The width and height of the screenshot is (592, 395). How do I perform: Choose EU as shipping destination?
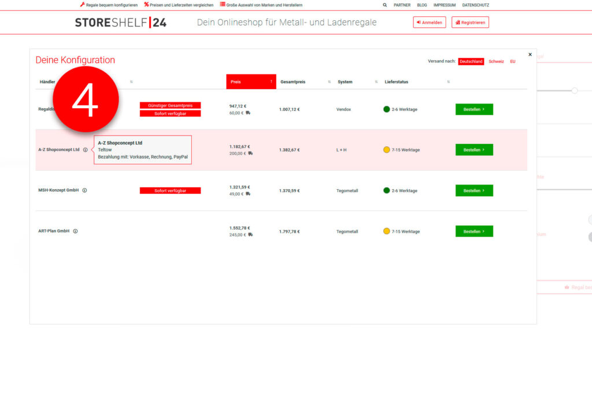point(512,61)
